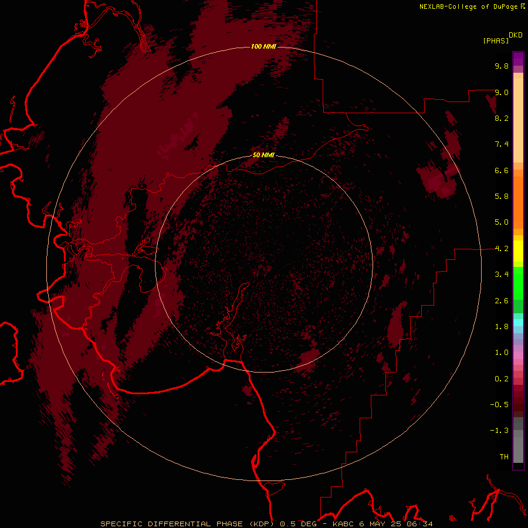528x528 pixels.
Task: Click the 5.8 legend value
Action: pos(502,197)
